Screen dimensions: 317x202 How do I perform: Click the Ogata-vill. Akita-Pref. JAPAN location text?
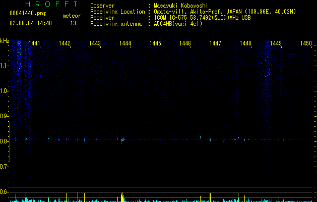pyautogui.click(x=225, y=12)
